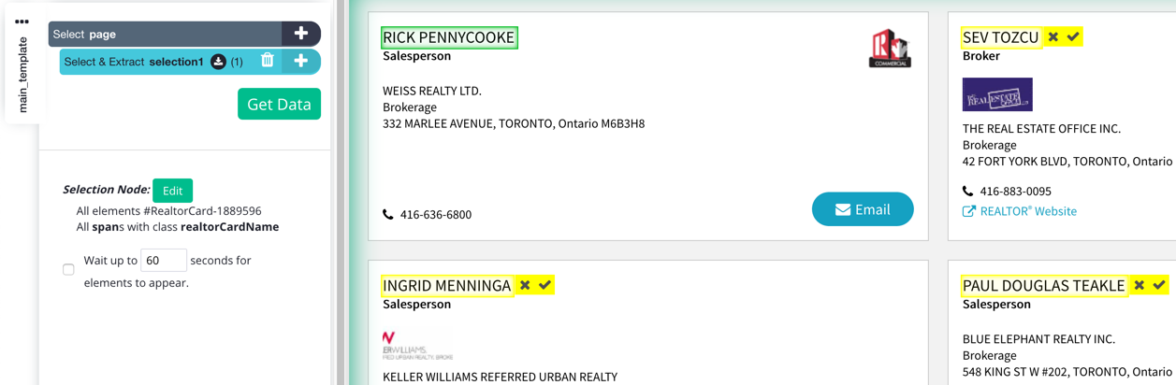Delete selection1 with the trash icon
This screenshot has height=385, width=1176.
pyautogui.click(x=268, y=61)
